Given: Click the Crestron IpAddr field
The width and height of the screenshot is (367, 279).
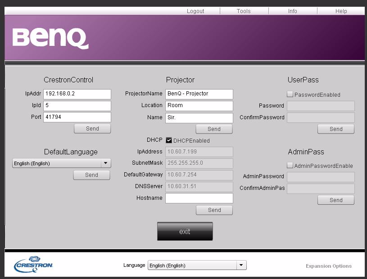Looking at the screenshot, I should (77, 94).
